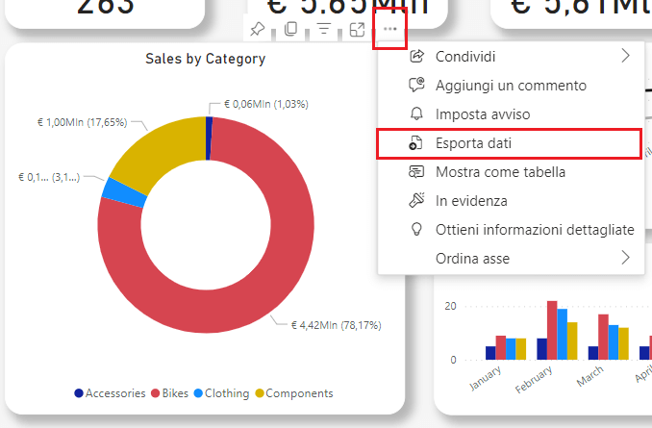Screen dimensions: 652x428
Task: Click the February axis label
Action: [x=534, y=379]
